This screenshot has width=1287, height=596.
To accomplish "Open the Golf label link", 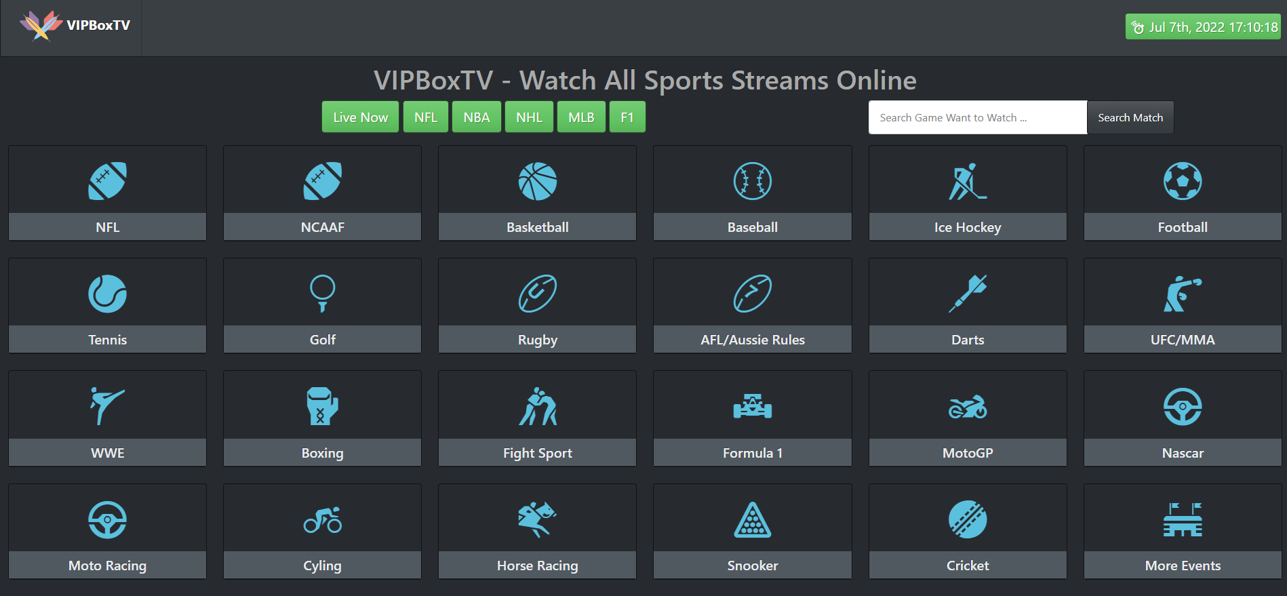I will point(322,340).
